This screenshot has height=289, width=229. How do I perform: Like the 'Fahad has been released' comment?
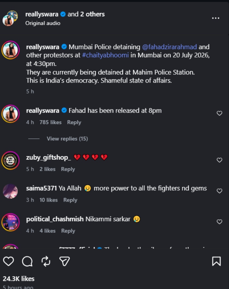coord(220,113)
